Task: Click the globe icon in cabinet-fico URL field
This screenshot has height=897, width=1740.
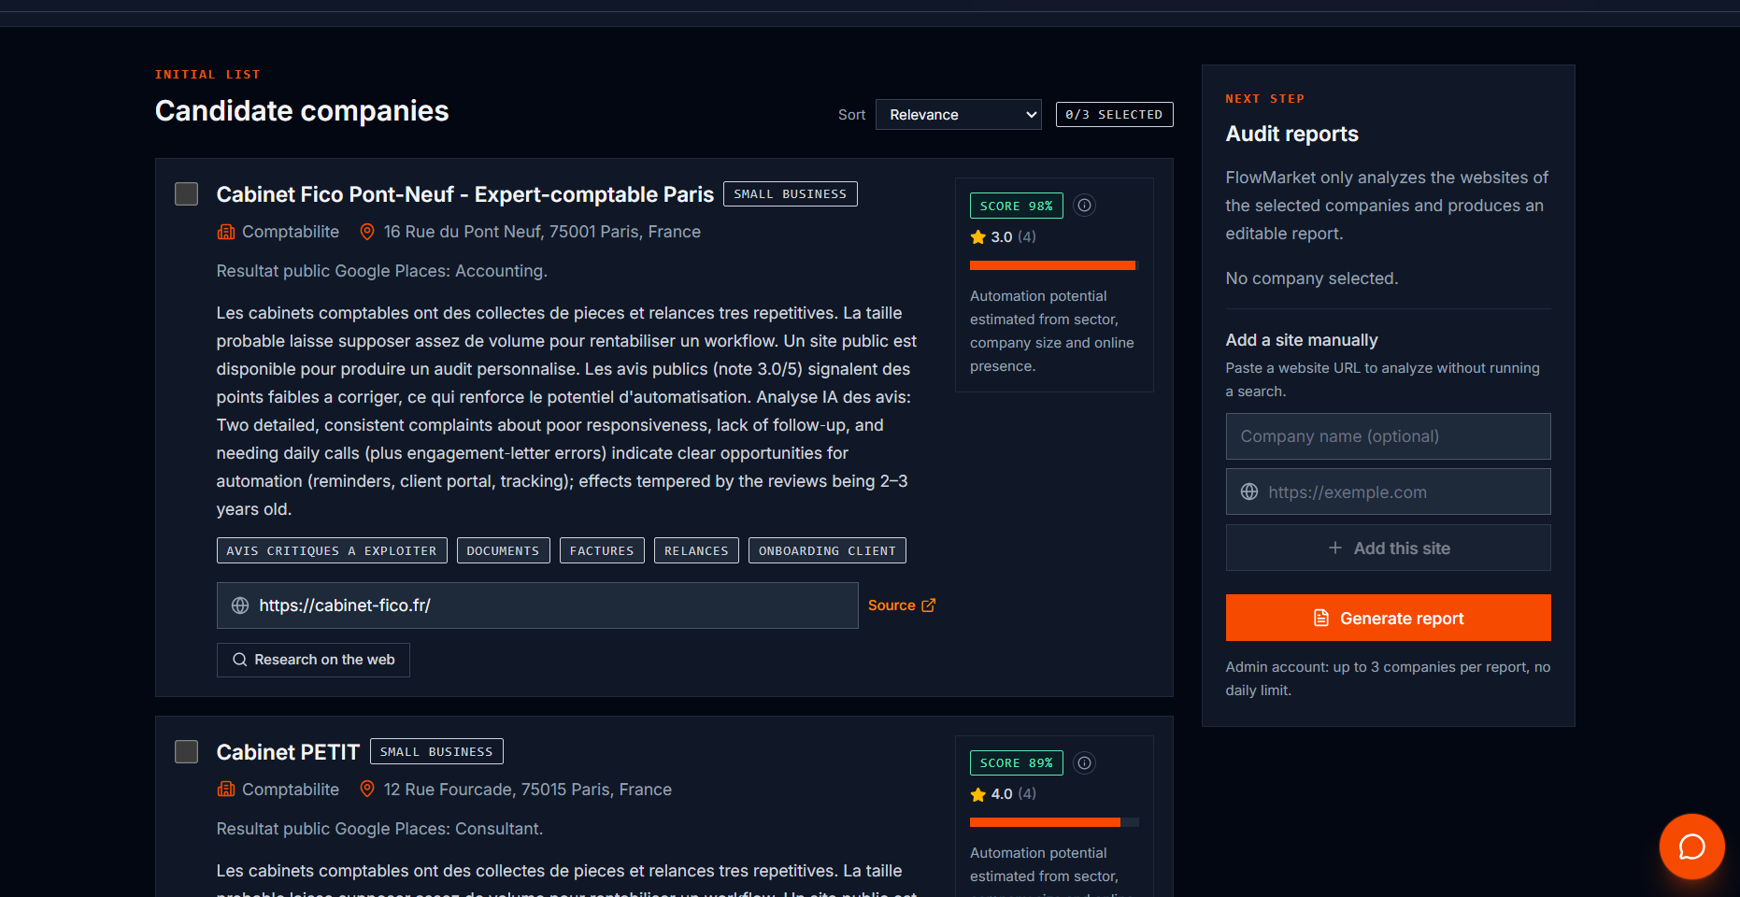Action: coord(240,605)
